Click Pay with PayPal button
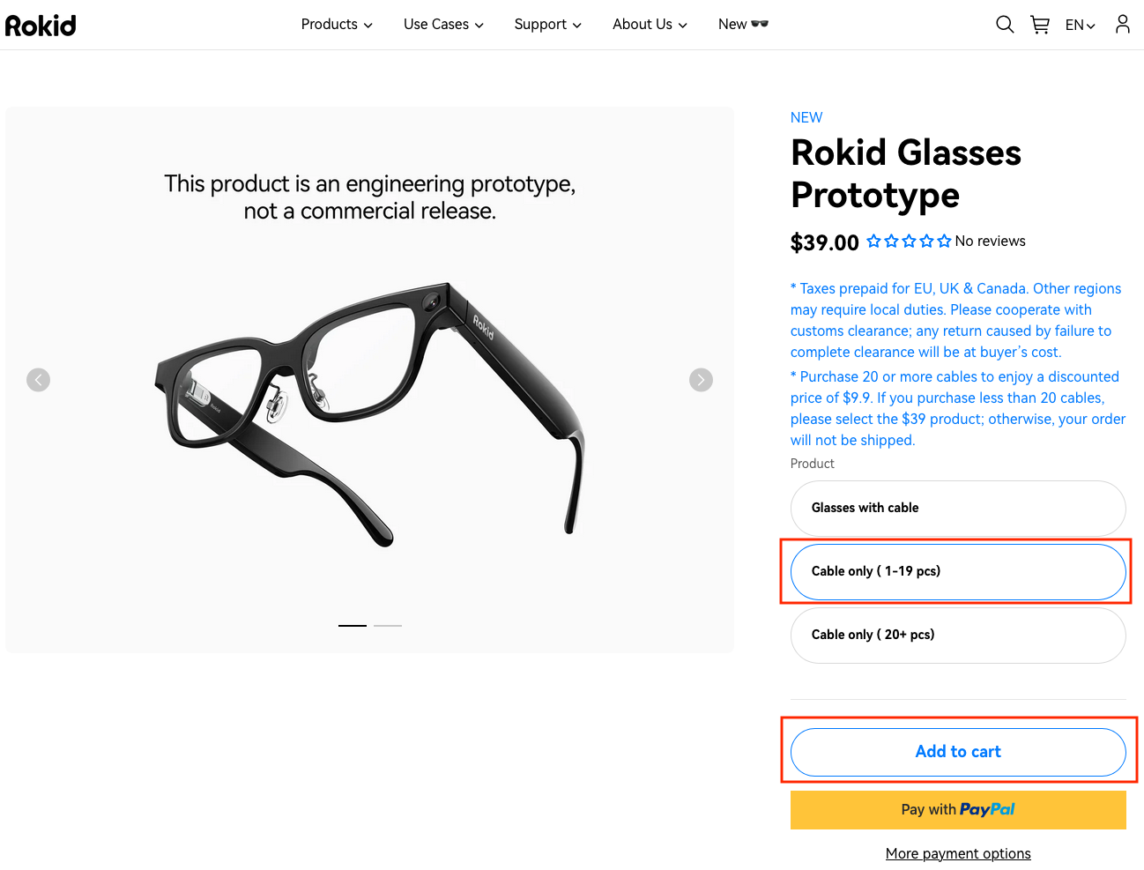1144x870 pixels. pos(958,809)
